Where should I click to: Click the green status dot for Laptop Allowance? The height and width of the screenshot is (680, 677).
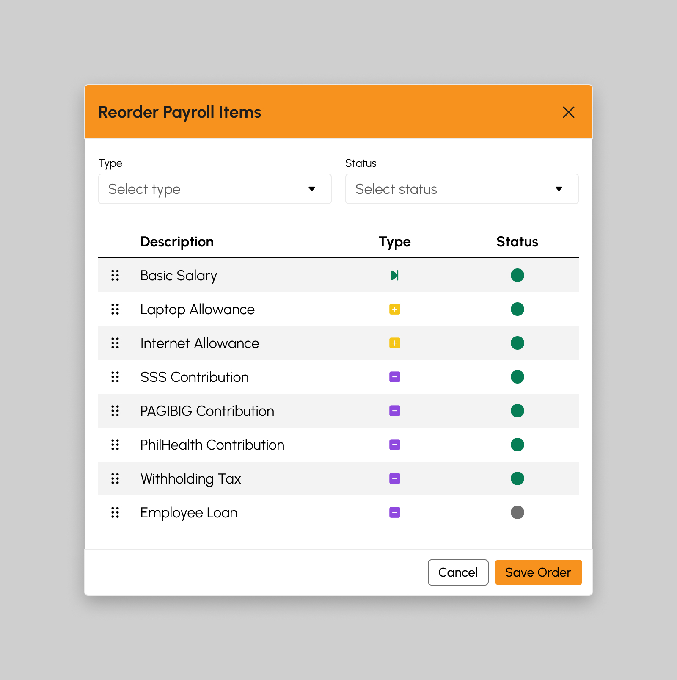click(x=517, y=309)
